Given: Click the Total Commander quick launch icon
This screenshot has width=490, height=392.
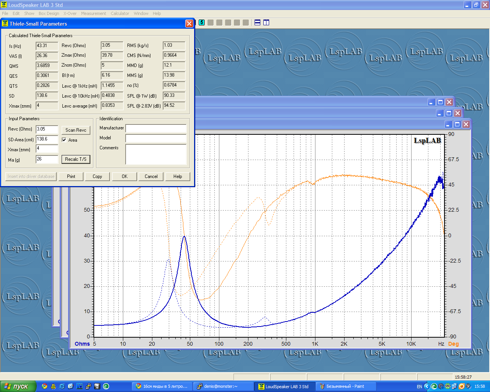Looking at the screenshot, I should [79, 386].
